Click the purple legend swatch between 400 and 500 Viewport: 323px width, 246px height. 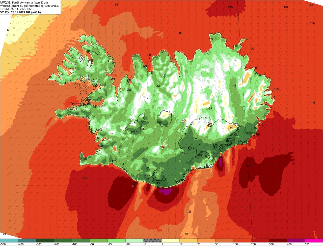point(296,240)
